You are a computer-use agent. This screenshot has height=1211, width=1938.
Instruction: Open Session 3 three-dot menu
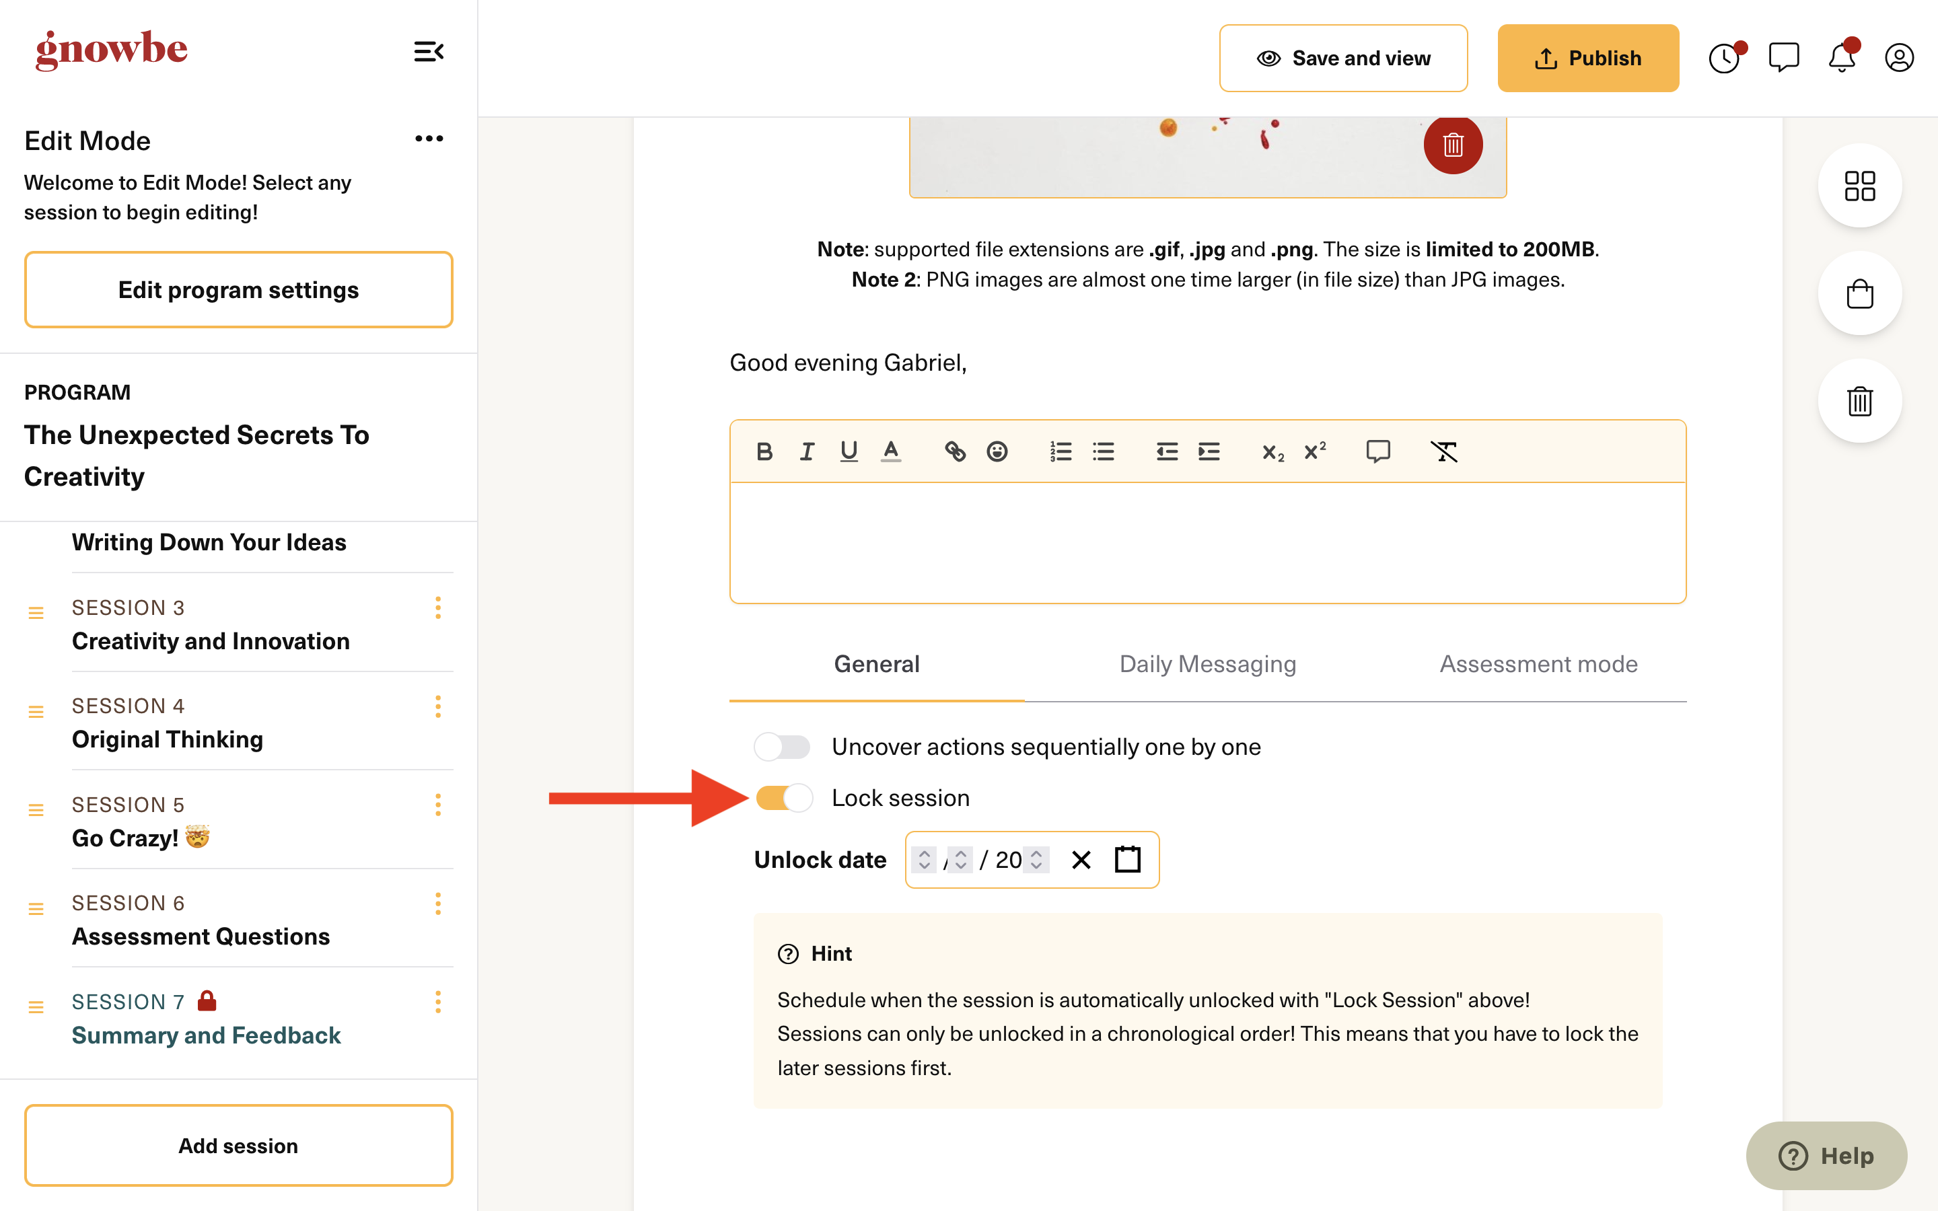(438, 608)
